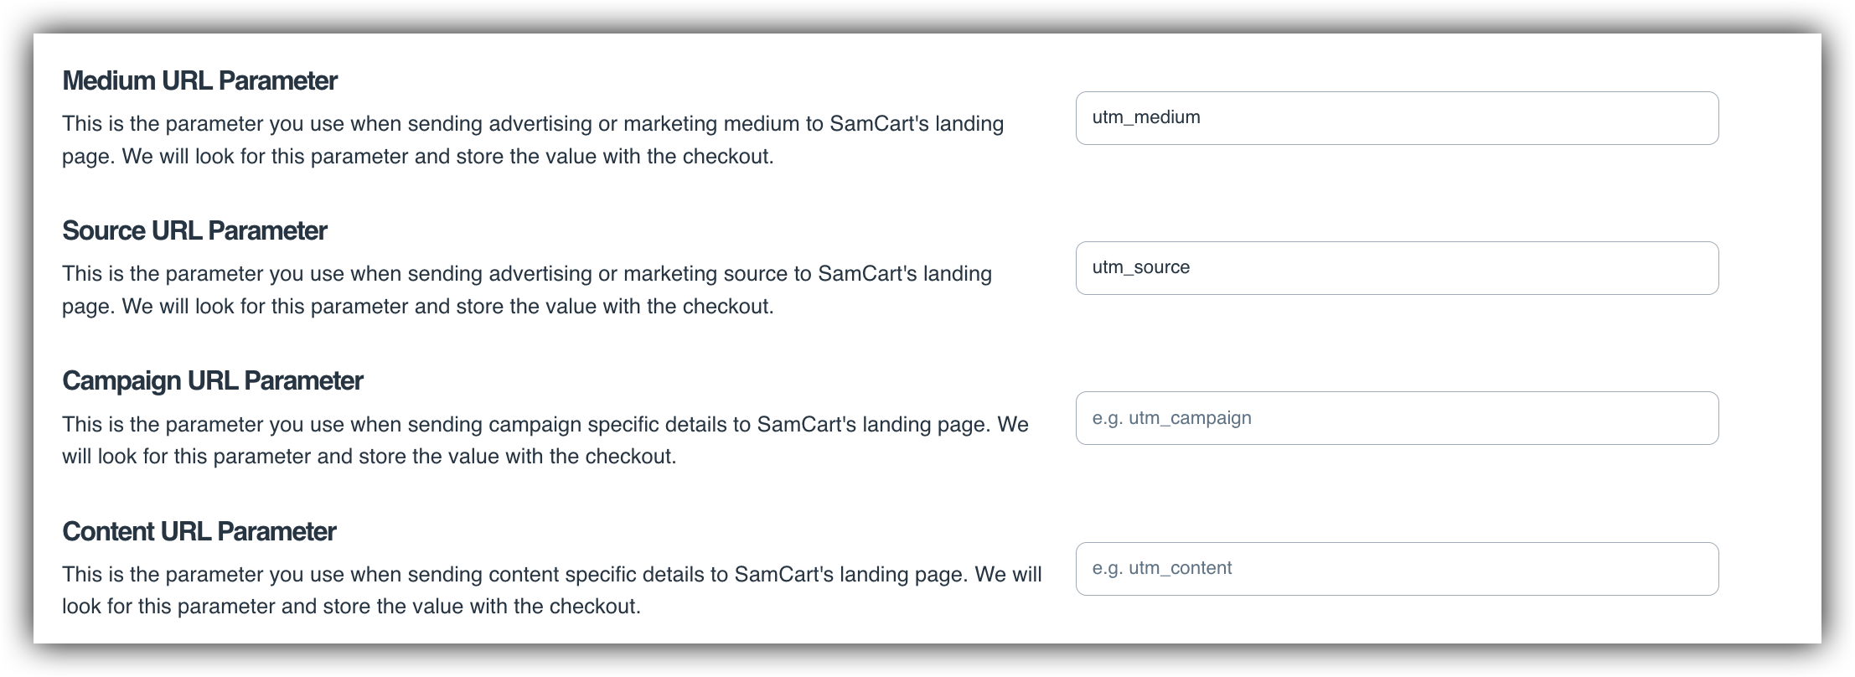This screenshot has height=677, width=1855.
Task: Click the Source URL Parameter heading
Action: 194,230
